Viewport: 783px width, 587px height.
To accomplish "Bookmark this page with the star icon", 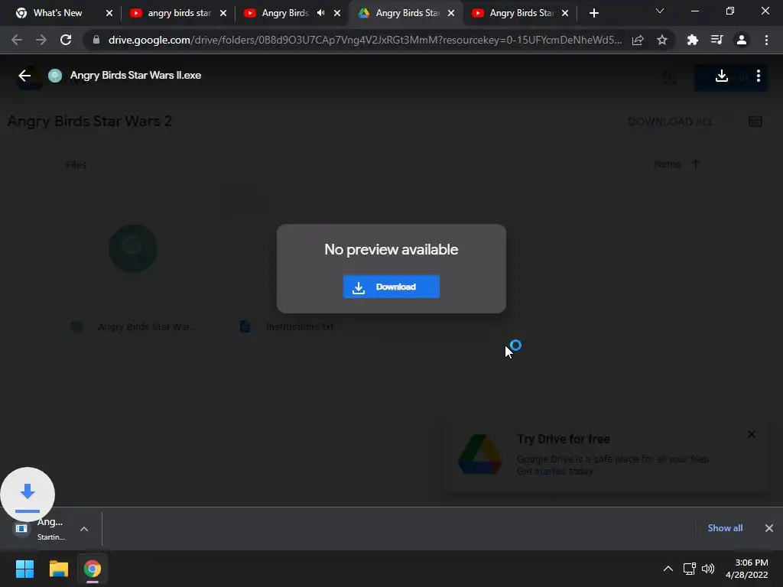I will coord(662,40).
